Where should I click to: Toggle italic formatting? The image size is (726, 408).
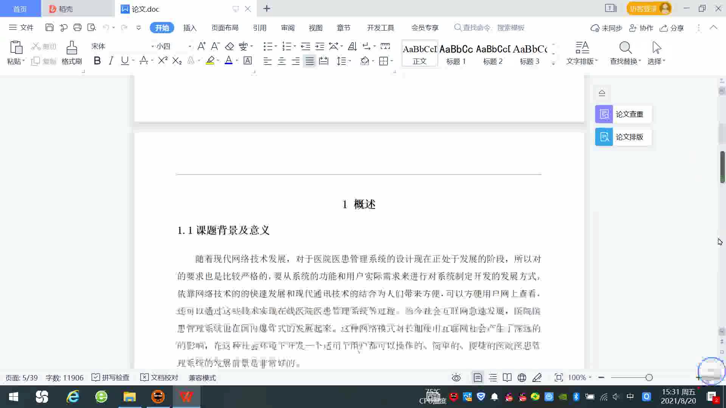coord(111,60)
